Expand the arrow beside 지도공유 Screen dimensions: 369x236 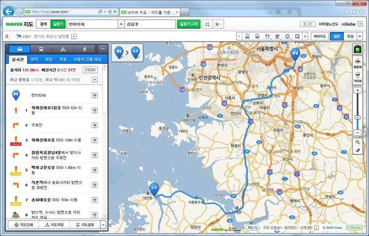103,225
